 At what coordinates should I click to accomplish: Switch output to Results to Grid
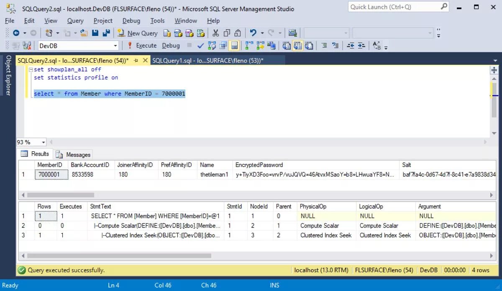(x=297, y=46)
